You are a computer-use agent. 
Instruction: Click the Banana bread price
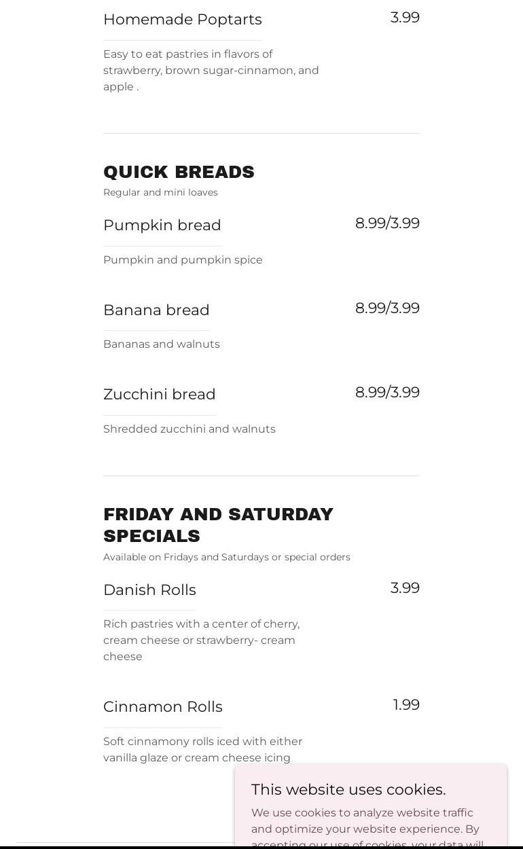coord(387,308)
